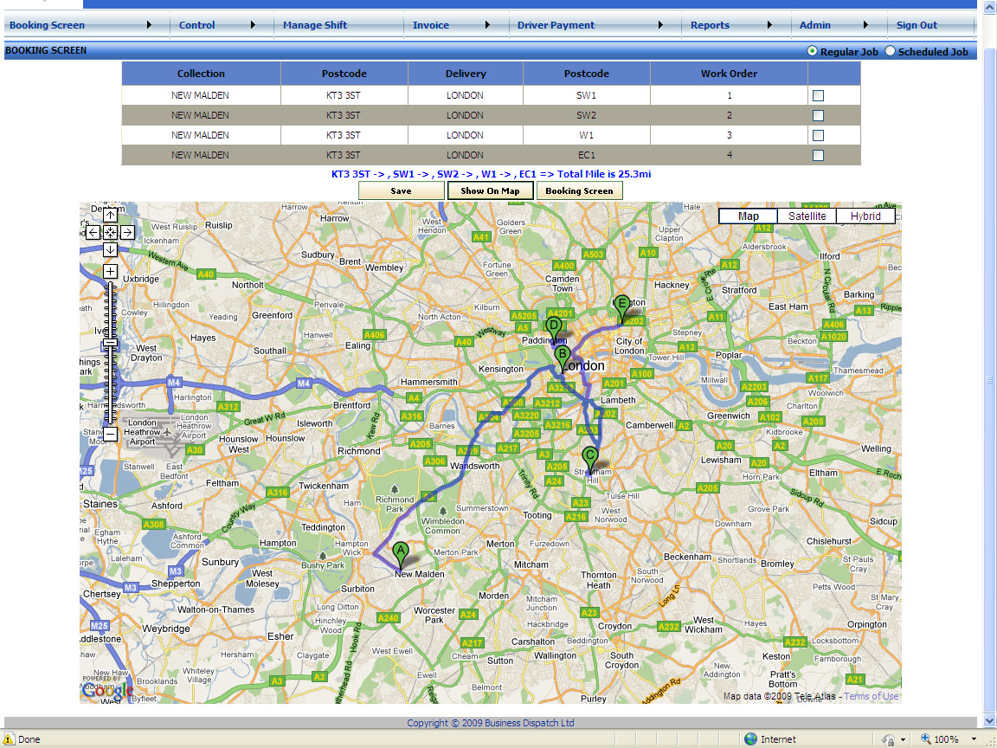Click the map zoom slider handle
The width and height of the screenshot is (997, 748).
click(x=110, y=343)
